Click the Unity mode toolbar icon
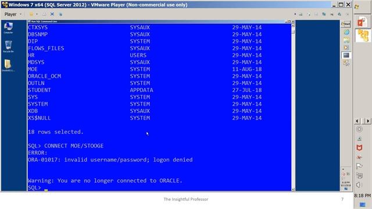The width and height of the screenshot is (372, 209). 60,14
